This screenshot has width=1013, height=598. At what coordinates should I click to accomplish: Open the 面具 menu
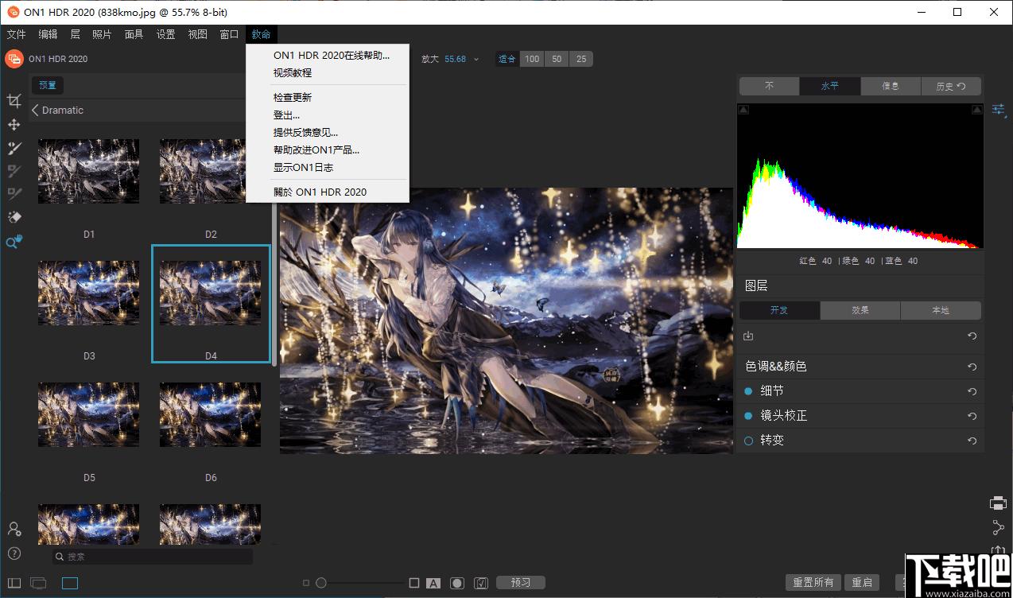pos(134,34)
